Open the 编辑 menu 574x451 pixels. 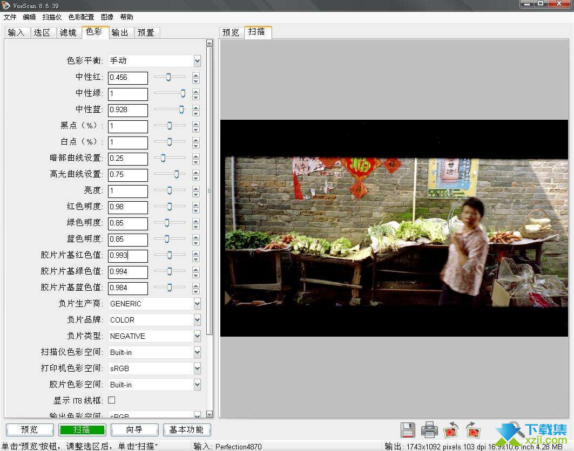[29, 17]
